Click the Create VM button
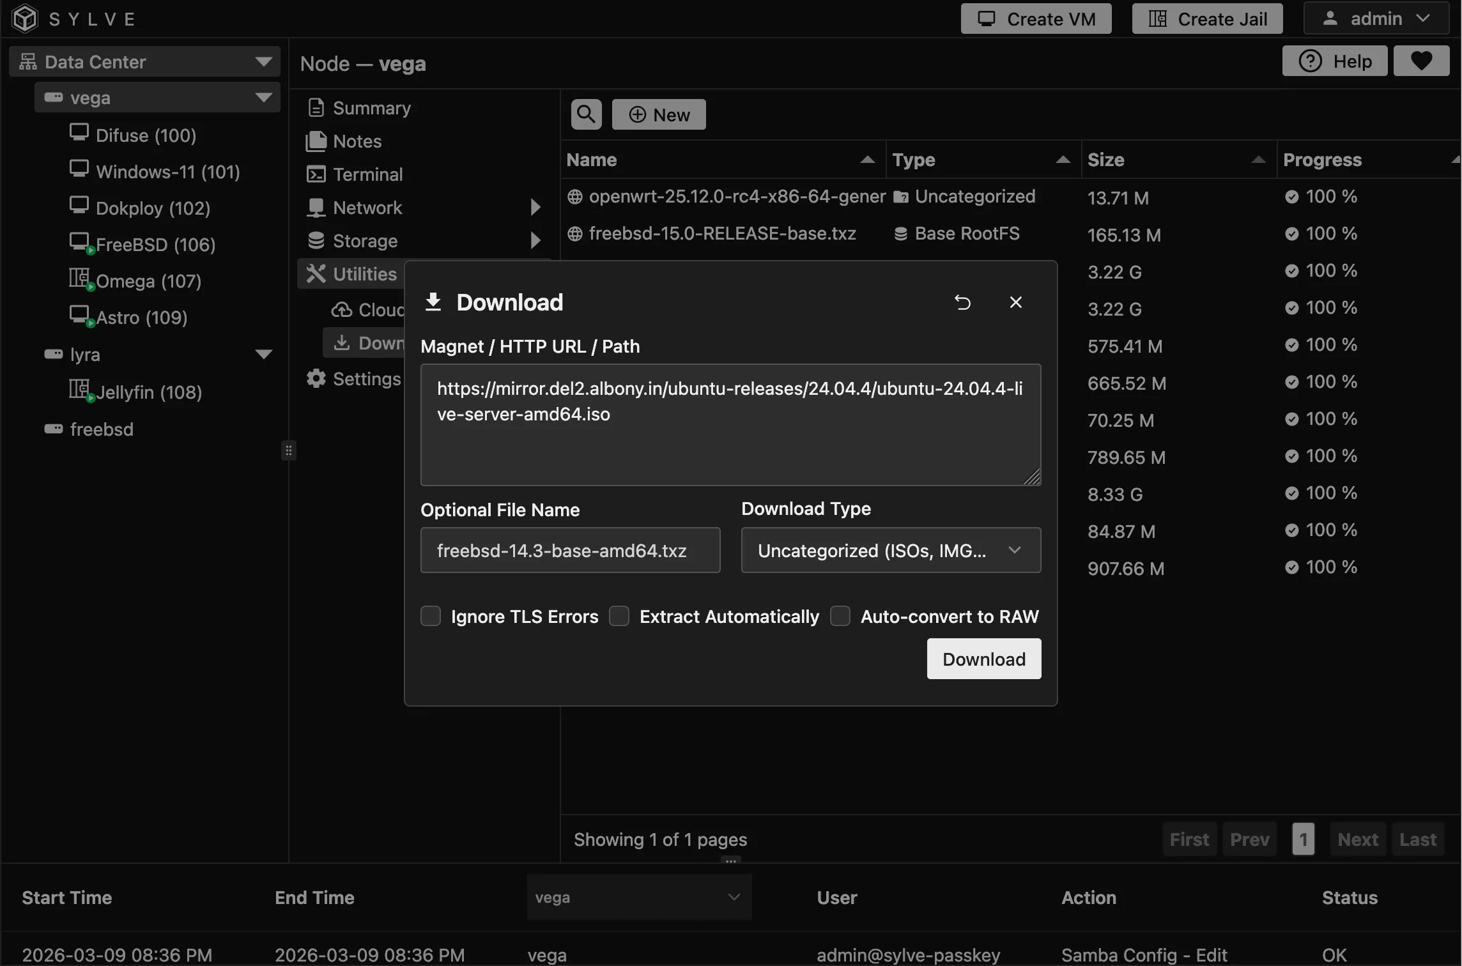Image resolution: width=1462 pixels, height=966 pixels. pos(1036,19)
